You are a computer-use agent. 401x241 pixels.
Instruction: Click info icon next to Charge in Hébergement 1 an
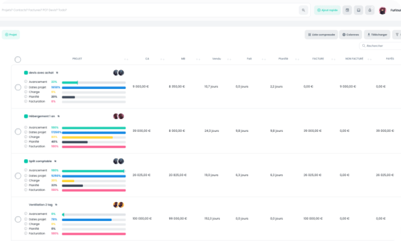pos(25,137)
